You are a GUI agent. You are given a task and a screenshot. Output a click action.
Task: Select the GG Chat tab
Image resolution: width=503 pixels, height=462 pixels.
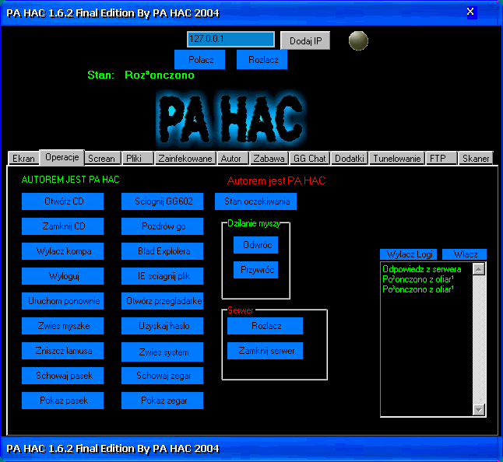click(309, 158)
